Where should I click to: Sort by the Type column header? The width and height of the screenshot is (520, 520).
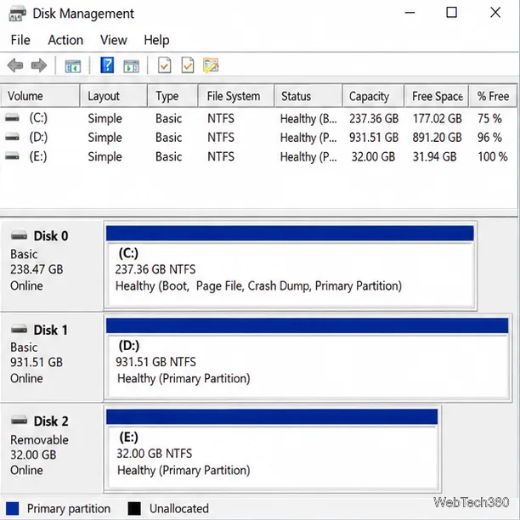[172, 96]
